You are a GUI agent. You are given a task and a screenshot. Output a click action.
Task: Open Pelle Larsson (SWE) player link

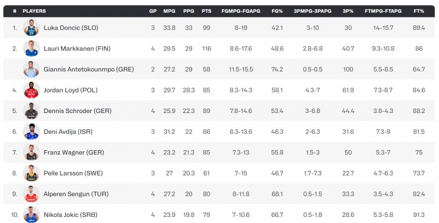point(73,173)
